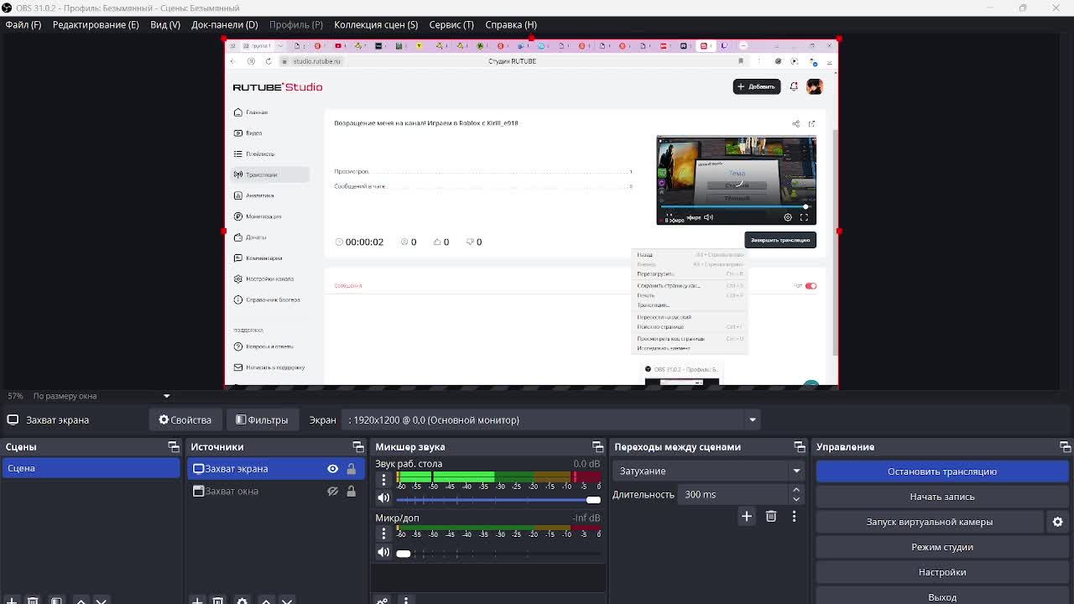
Task: Enable Режим студии
Action: pyautogui.click(x=942, y=547)
